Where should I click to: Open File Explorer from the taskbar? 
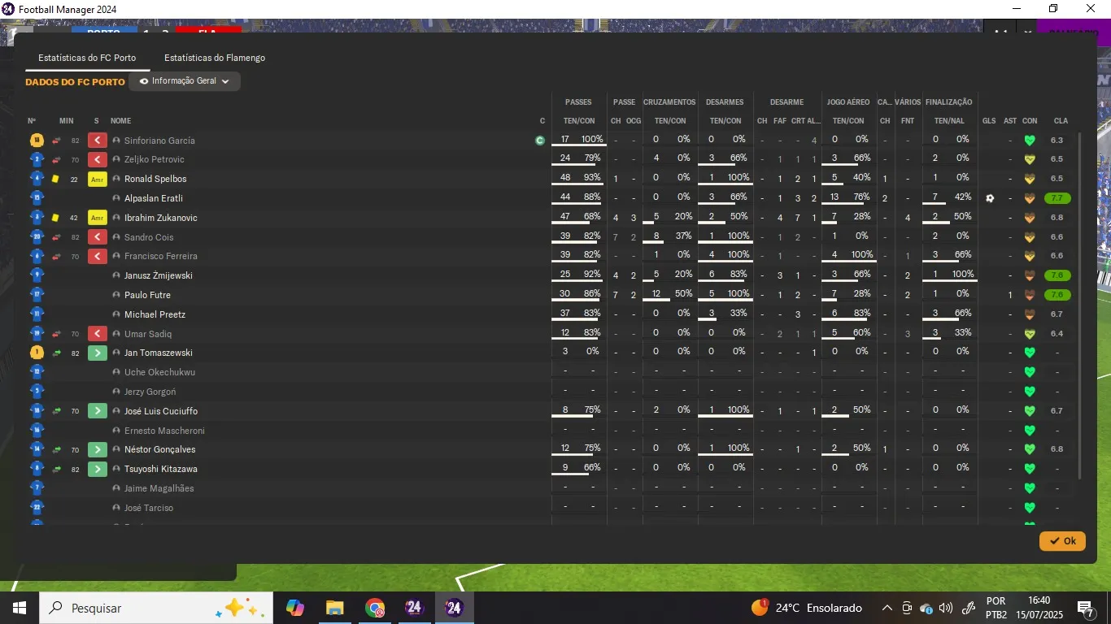334,608
